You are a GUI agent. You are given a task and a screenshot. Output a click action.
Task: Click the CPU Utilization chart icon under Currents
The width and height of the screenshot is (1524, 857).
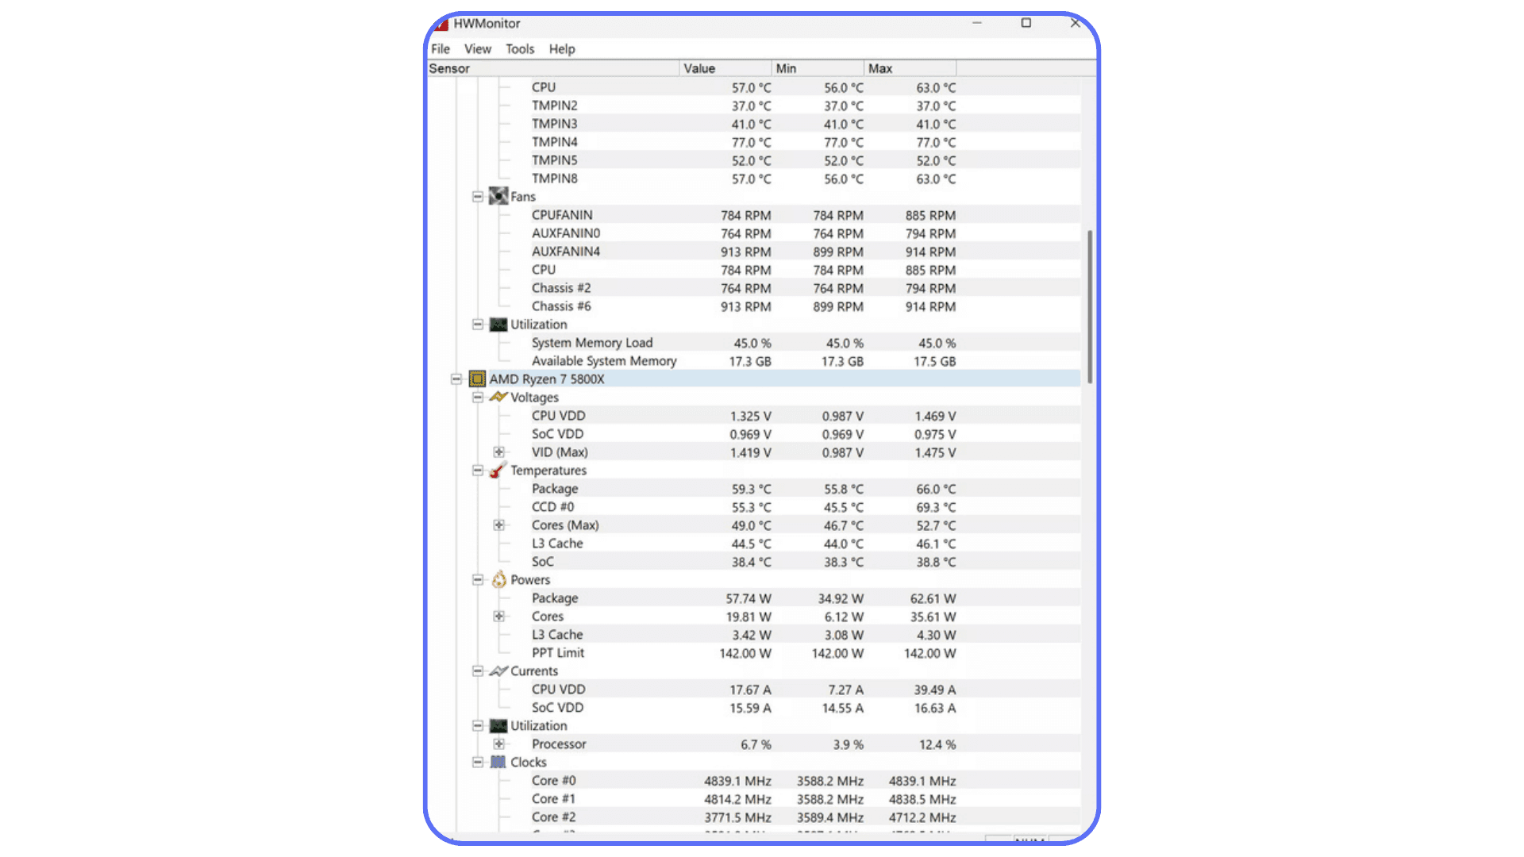click(x=498, y=726)
